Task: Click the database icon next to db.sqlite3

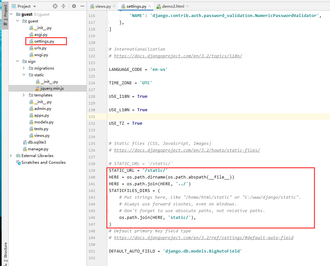Action: pos(26,142)
